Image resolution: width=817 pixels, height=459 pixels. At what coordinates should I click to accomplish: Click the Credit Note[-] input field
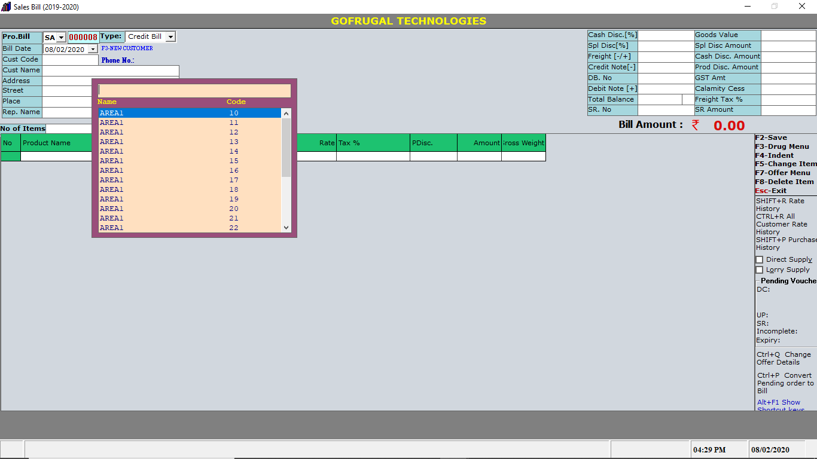(x=666, y=68)
